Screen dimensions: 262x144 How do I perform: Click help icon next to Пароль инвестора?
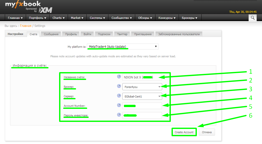point(119,115)
